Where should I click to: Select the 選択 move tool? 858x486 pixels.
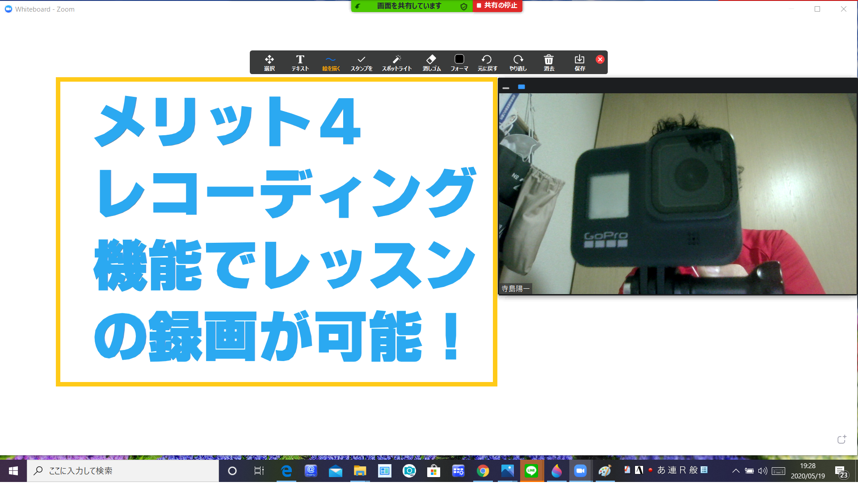[x=269, y=62]
